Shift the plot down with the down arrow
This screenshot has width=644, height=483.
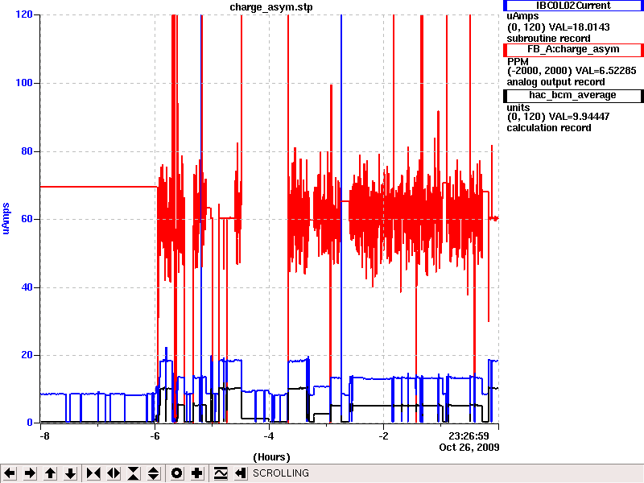[70, 473]
